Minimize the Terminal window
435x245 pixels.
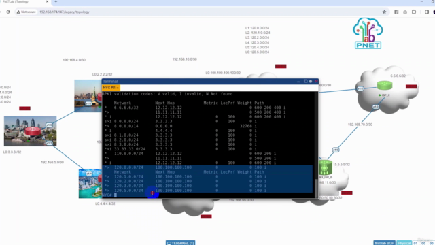pos(298,82)
